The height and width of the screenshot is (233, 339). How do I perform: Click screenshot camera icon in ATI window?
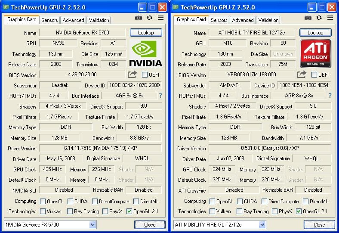308,18
